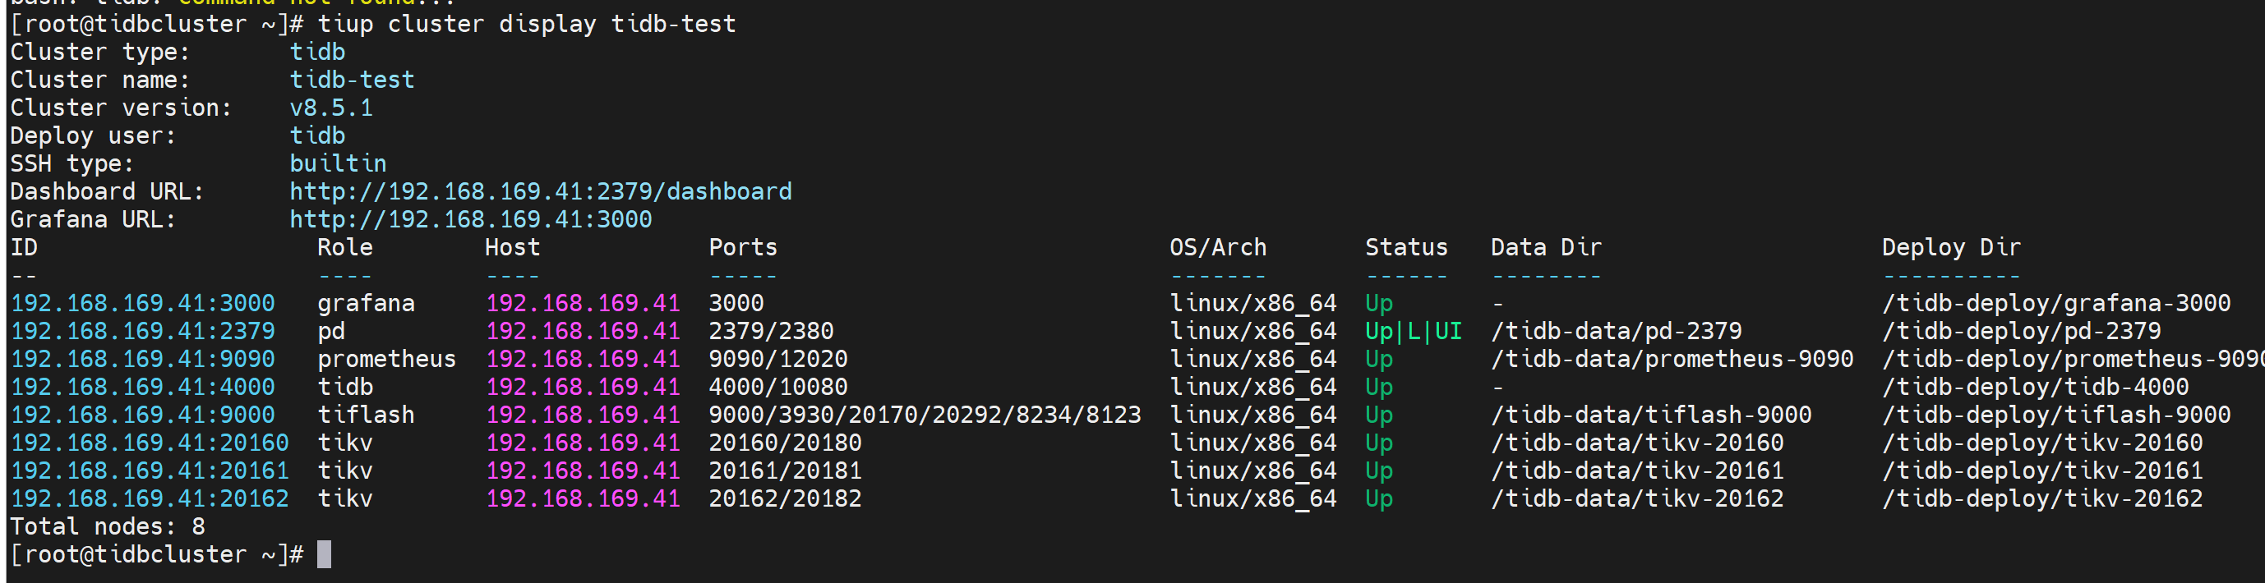Click the Deploy Dir column header
This screenshot has width=2265, height=583.
coord(1951,248)
